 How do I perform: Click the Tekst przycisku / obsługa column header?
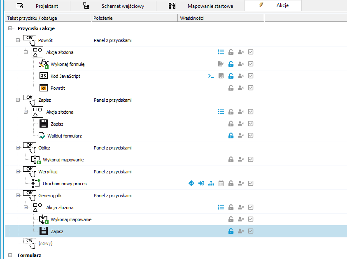click(48, 18)
